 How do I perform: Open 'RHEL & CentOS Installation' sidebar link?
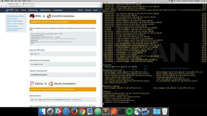click(15, 21)
